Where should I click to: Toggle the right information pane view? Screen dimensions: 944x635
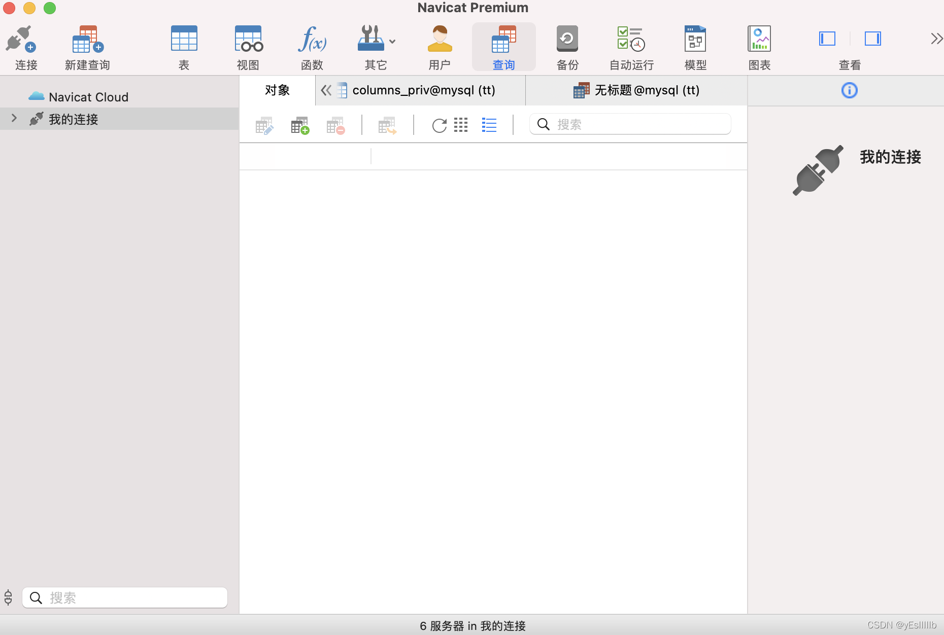click(x=873, y=39)
